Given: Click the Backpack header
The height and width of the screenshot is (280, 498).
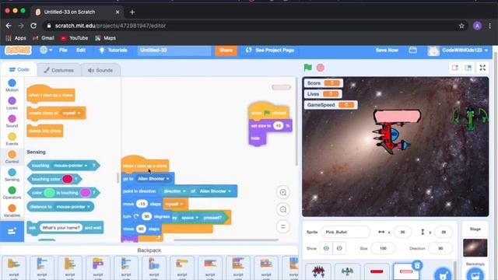Looking at the screenshot, I should click(x=149, y=250).
